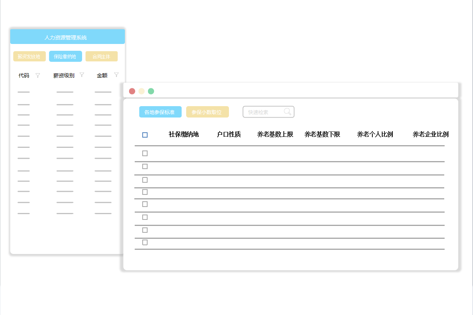Check the second row checkbox in the table

click(145, 166)
